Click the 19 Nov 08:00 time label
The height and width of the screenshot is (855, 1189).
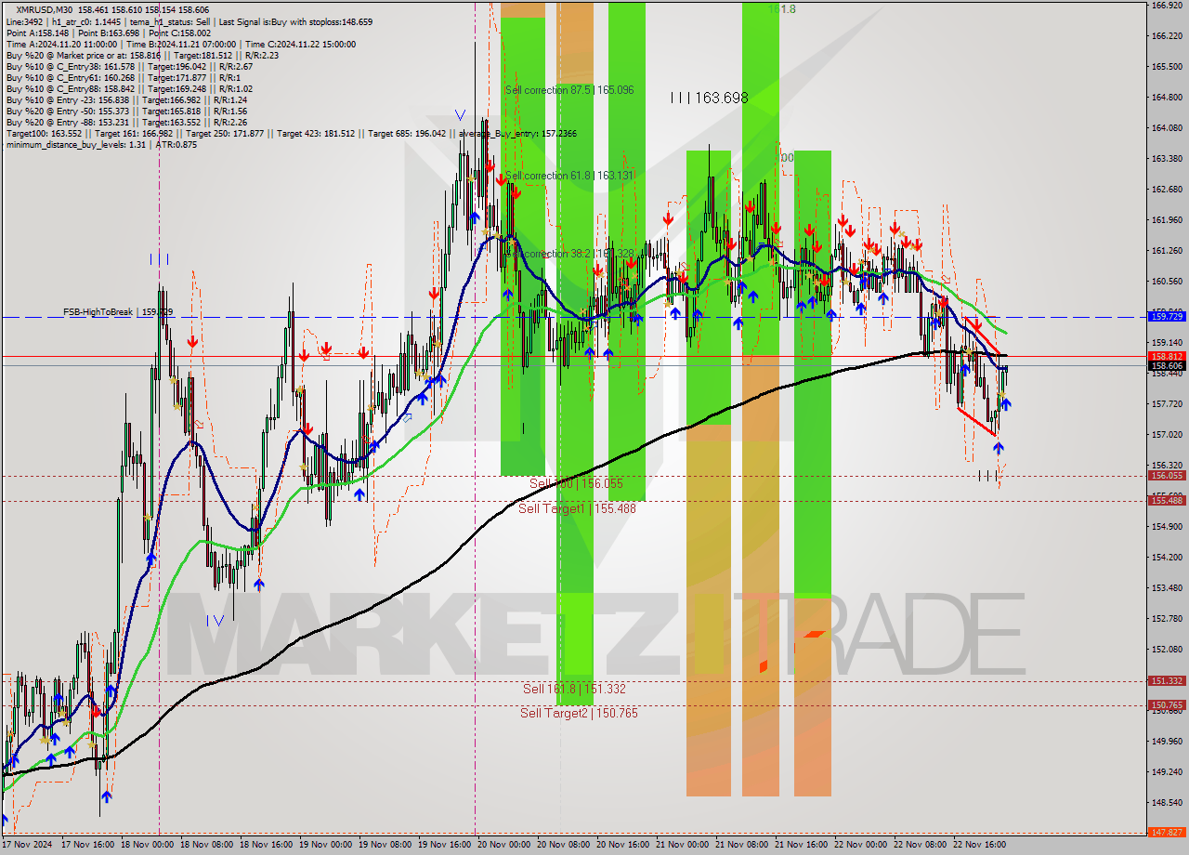click(x=384, y=845)
